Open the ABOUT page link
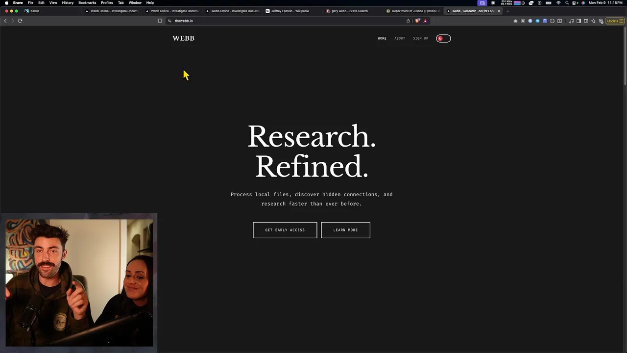Viewport: 627px width, 353px height. click(x=400, y=38)
